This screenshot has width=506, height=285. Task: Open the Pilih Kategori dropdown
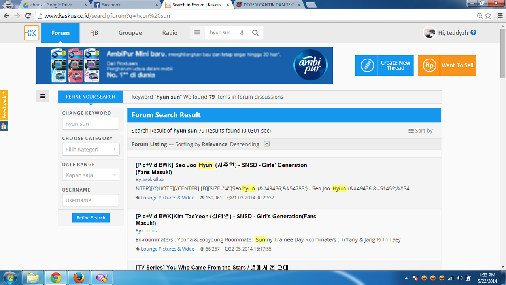[91, 149]
